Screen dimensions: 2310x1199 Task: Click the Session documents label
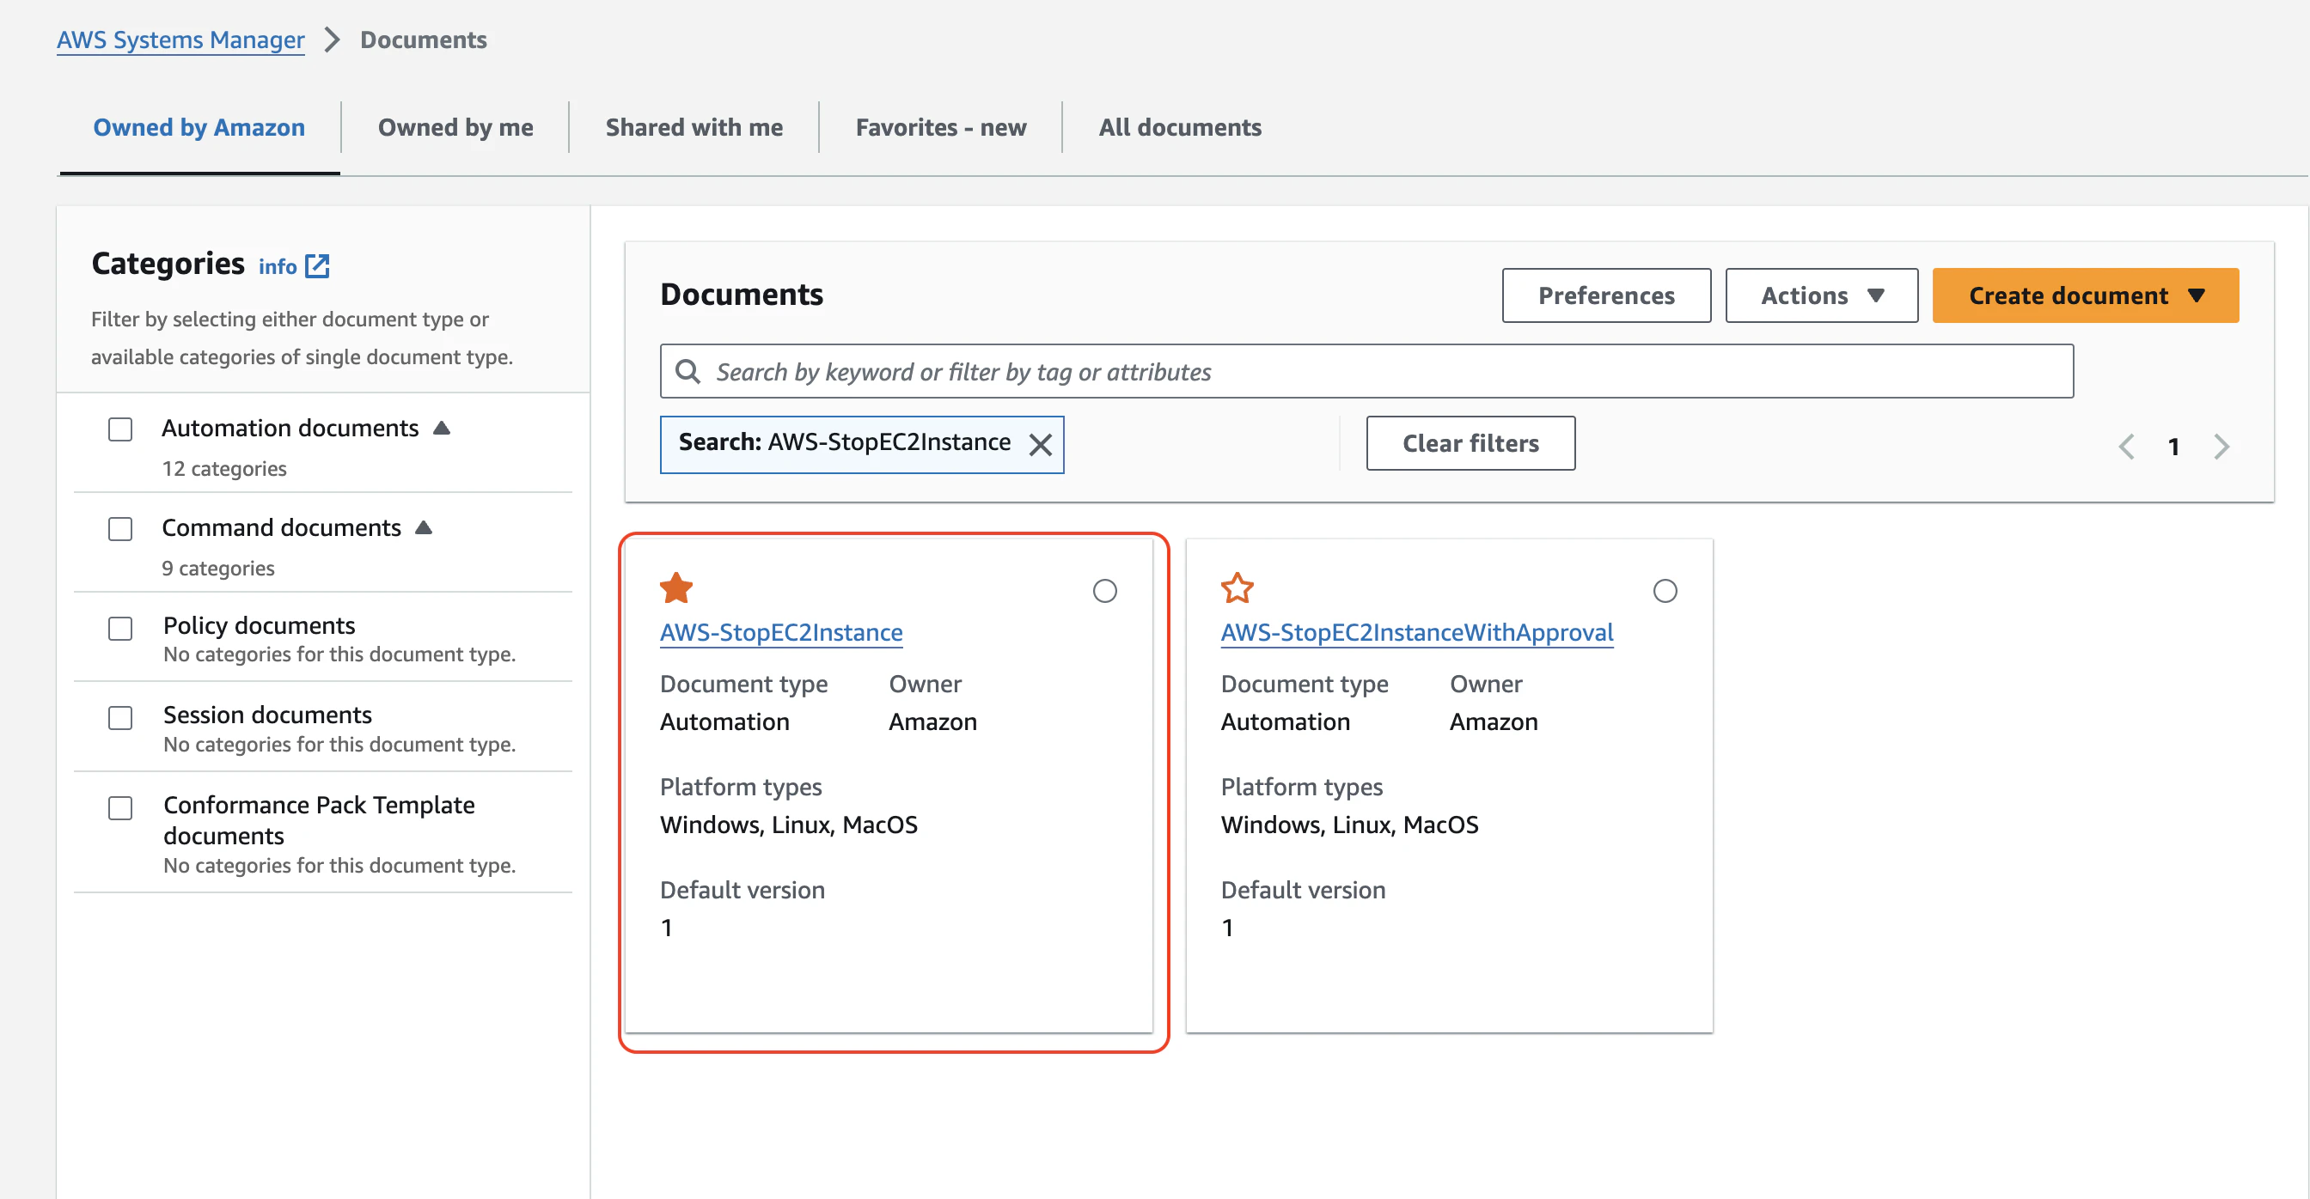267,715
